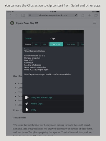Select the "Text" + URL template

56,44
